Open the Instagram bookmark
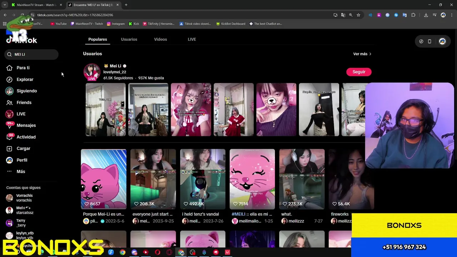457x257 pixels. (116, 24)
